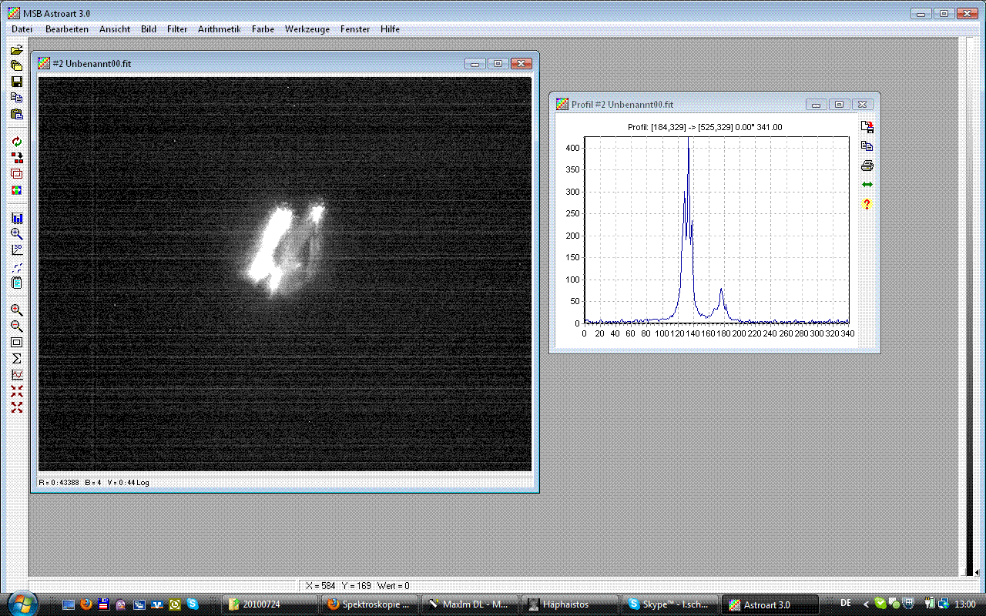Image resolution: width=986 pixels, height=616 pixels.
Task: Click the open file folder icon
Action: click(16, 50)
